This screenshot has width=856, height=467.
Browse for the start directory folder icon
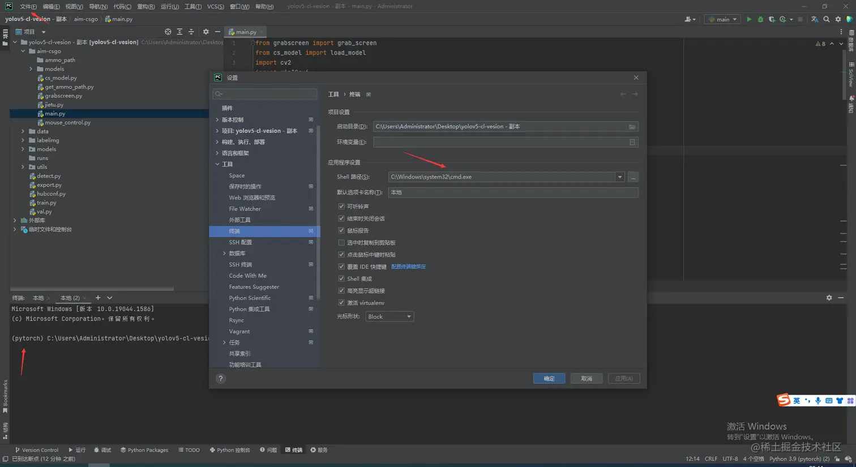632,127
